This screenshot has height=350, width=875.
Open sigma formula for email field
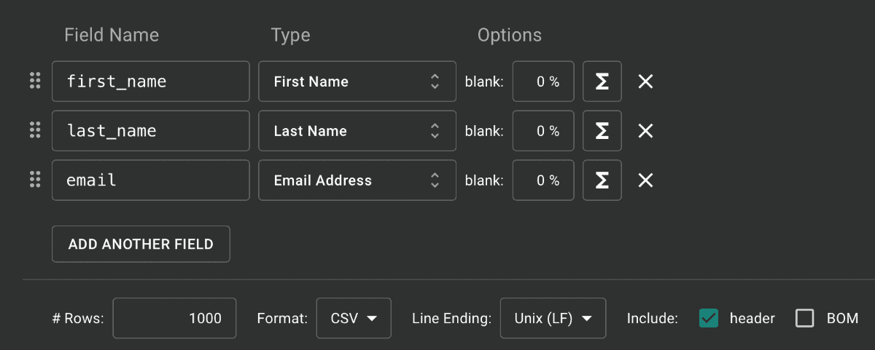pyautogui.click(x=602, y=180)
